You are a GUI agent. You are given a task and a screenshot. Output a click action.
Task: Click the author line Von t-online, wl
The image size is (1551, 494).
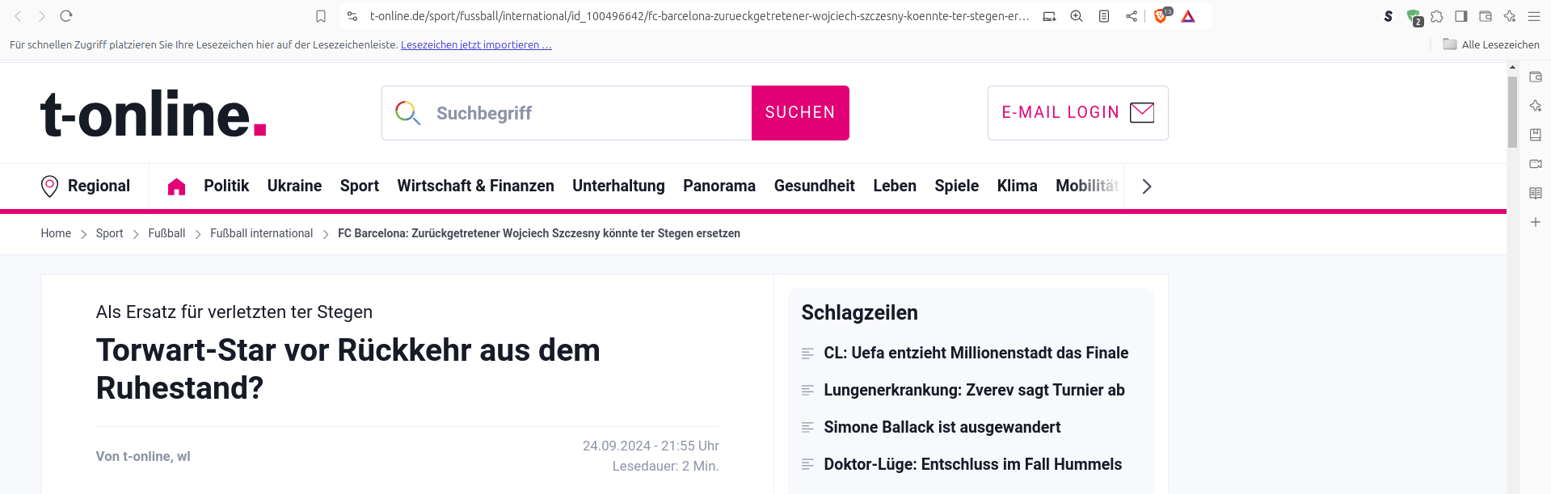(143, 456)
